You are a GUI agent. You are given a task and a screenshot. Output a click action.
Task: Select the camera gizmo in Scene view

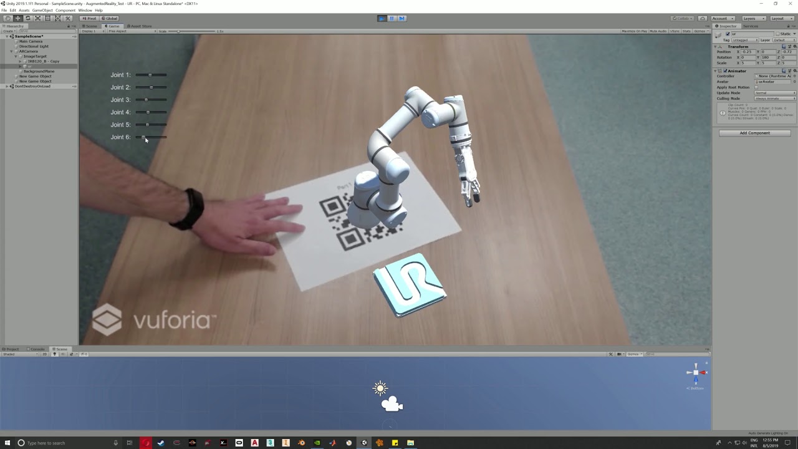(392, 404)
